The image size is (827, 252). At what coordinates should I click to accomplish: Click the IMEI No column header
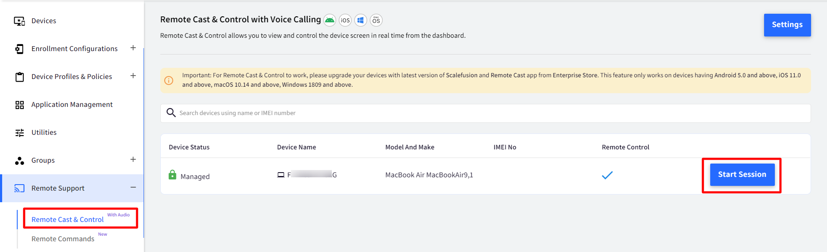505,147
